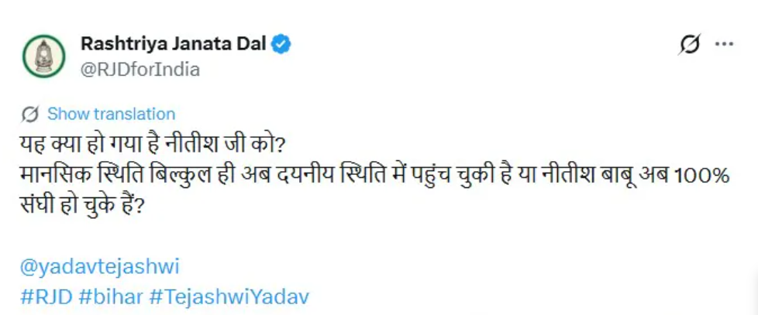This screenshot has width=758, height=315.
Task: Open the @yadavtejashwi mention
Action: click(99, 267)
